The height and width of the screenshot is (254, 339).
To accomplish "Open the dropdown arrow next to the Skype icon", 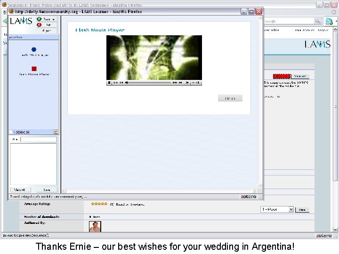I will [336, 21].
